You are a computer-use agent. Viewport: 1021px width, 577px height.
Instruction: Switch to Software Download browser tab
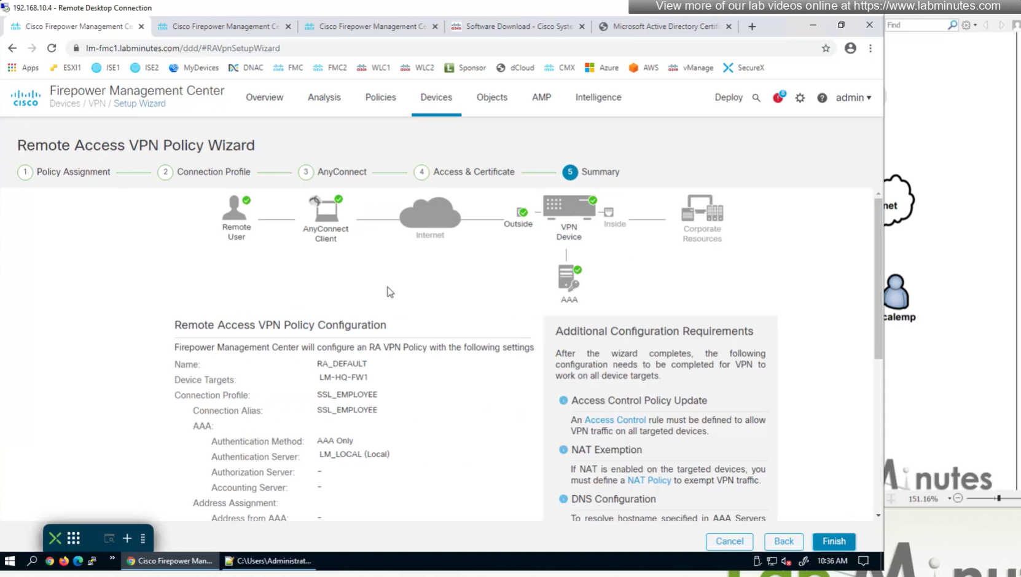click(x=518, y=26)
